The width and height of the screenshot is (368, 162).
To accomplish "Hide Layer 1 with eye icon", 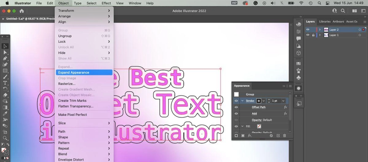I will tap(308, 35).
